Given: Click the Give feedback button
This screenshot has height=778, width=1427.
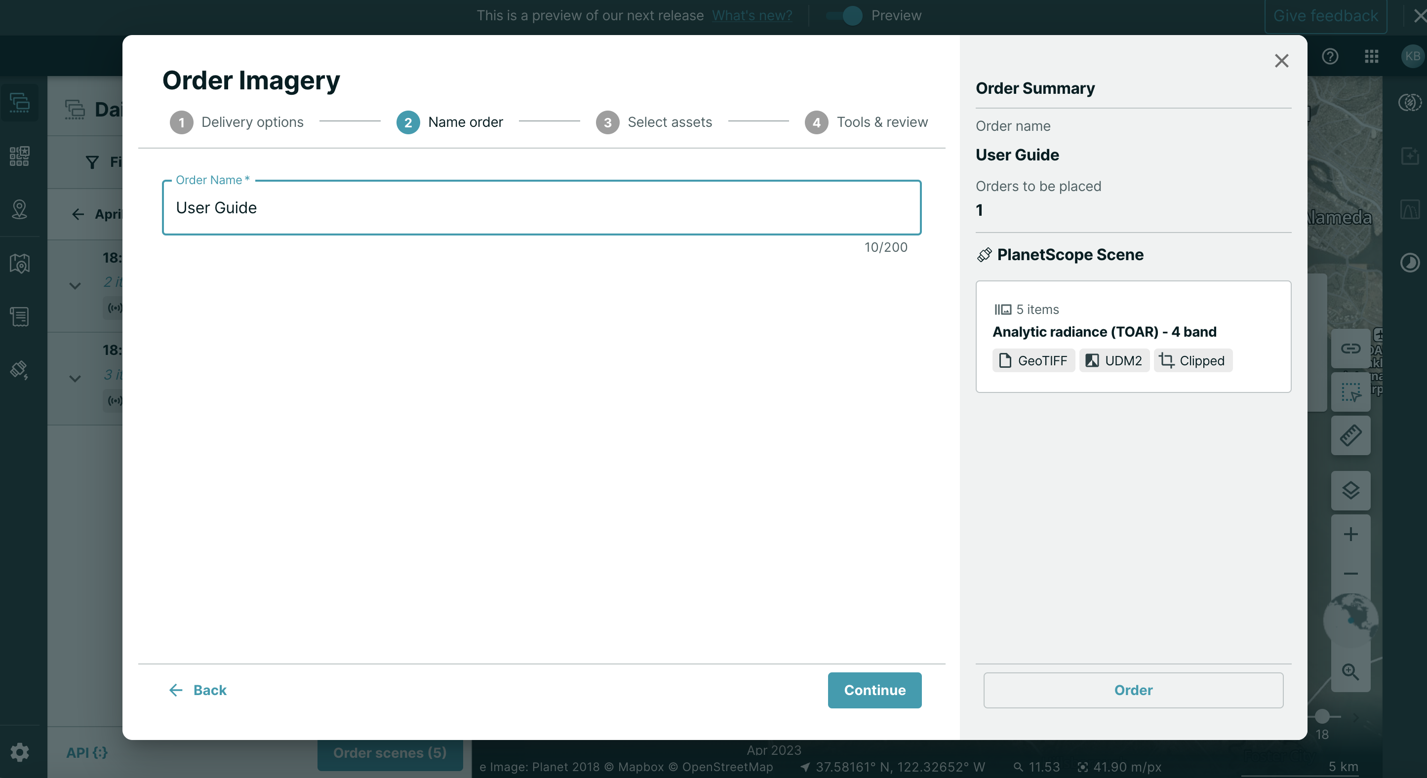Looking at the screenshot, I should click(1325, 16).
